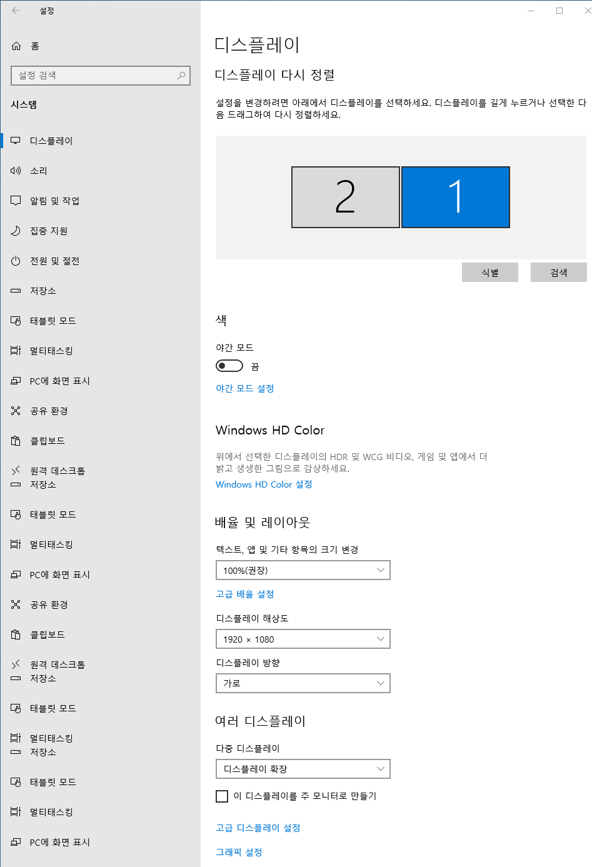Click '텍스트, 앱 및 기타 항목의 크기 변경' label
This screenshot has height=867, width=592.
coord(287,549)
